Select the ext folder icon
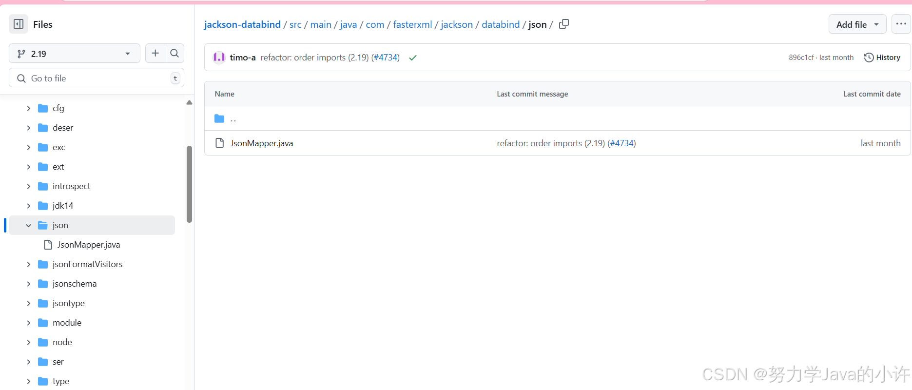The image size is (912, 390). coord(43,167)
